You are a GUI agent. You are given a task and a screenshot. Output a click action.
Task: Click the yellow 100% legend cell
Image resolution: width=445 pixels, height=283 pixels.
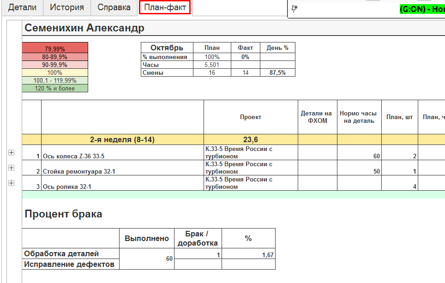54,72
